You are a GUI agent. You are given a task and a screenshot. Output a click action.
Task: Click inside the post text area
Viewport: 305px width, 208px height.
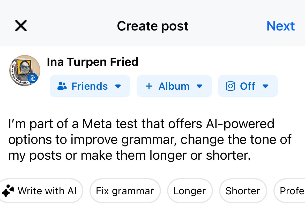click(x=150, y=140)
